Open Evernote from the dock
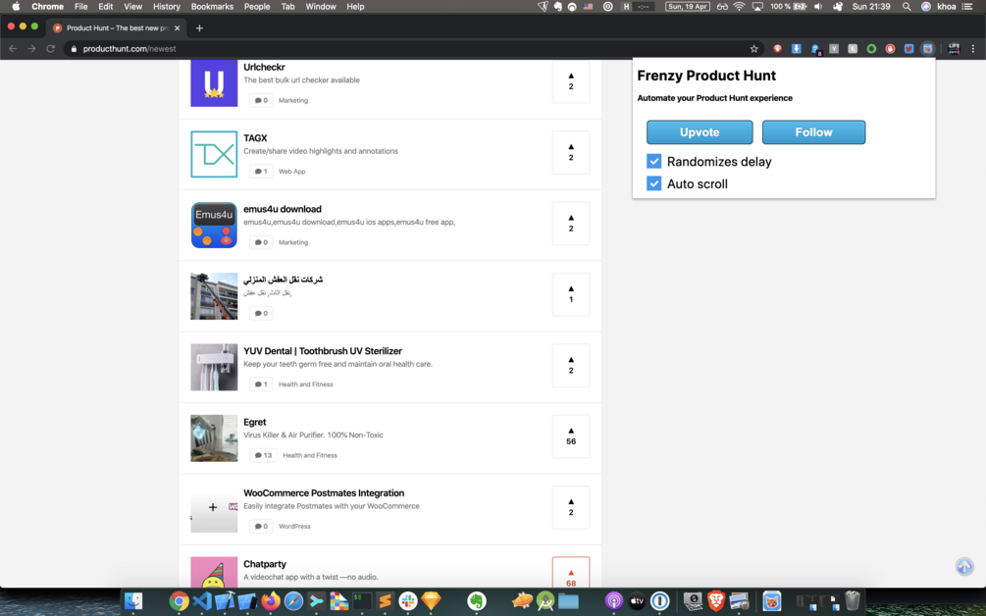This screenshot has height=616, width=986. click(477, 601)
